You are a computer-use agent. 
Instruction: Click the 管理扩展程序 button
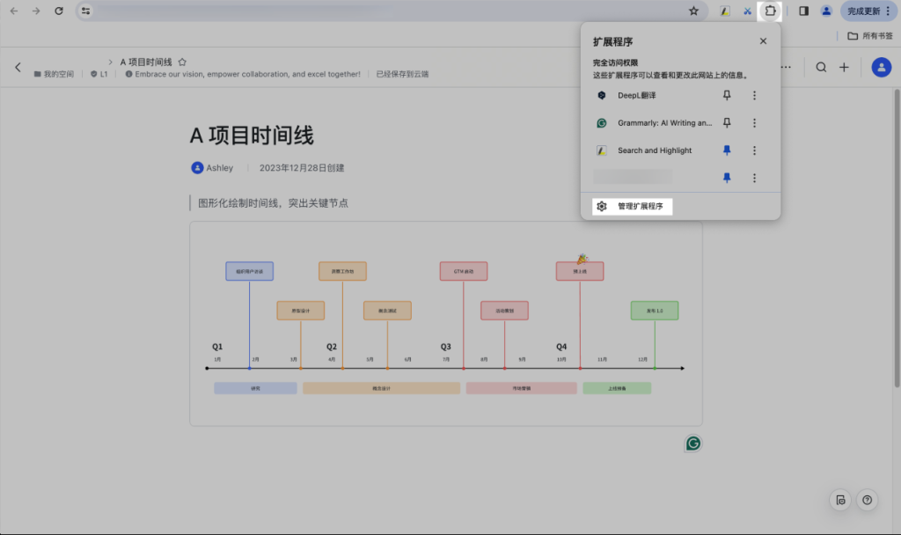pyautogui.click(x=630, y=205)
